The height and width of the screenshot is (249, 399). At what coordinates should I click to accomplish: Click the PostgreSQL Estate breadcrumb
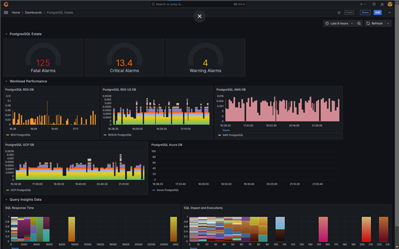pyautogui.click(x=60, y=12)
